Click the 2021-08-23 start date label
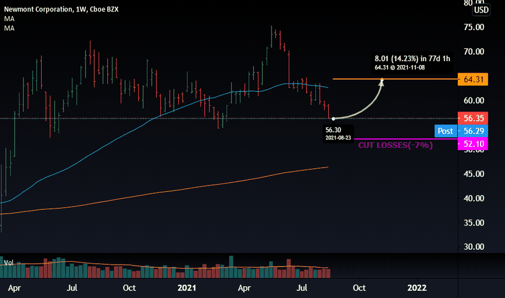The image size is (505, 298). pyautogui.click(x=338, y=138)
